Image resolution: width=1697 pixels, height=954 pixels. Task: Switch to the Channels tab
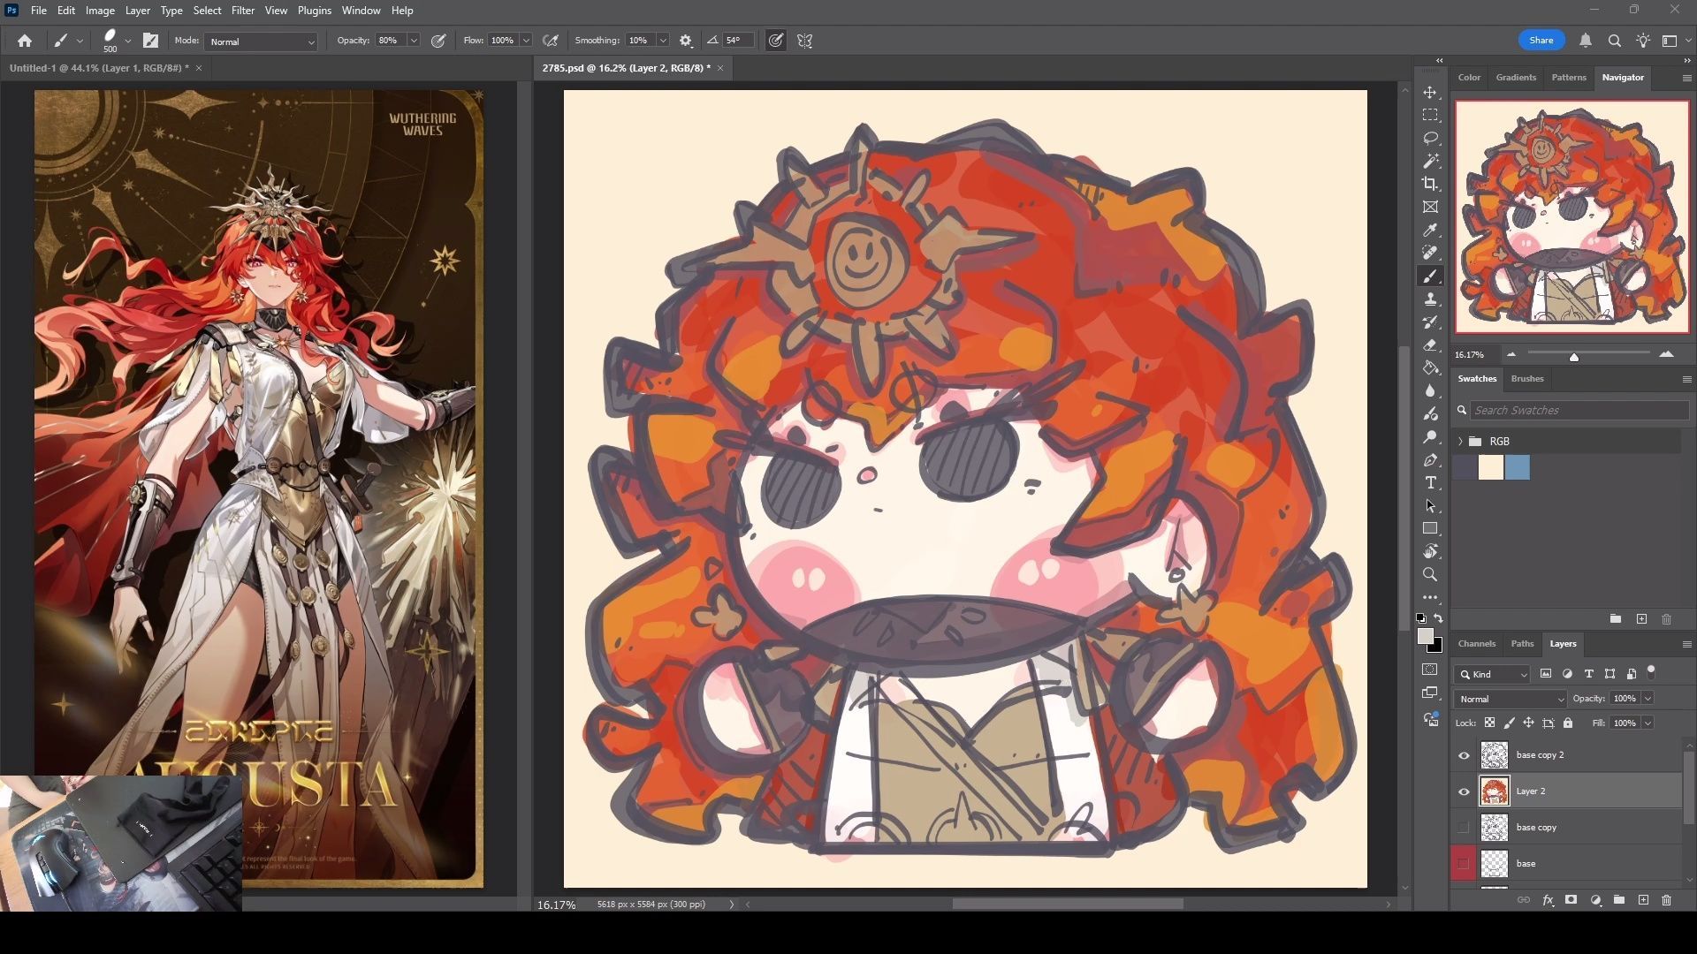coord(1476,644)
